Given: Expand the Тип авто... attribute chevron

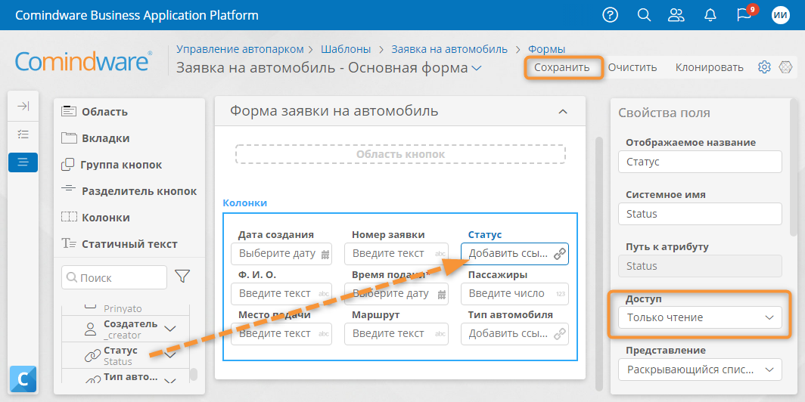Looking at the screenshot, I should point(170,381).
